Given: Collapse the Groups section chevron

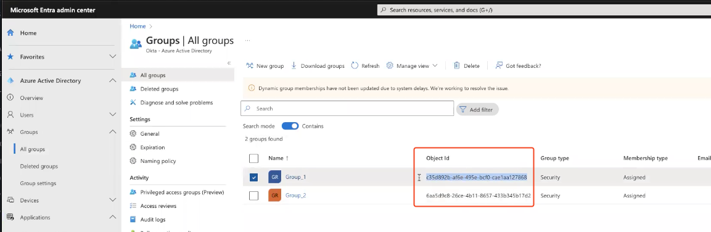Looking at the screenshot, I should tap(112, 132).
